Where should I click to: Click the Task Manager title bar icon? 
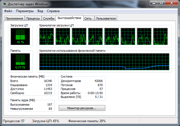(x=4, y=4)
